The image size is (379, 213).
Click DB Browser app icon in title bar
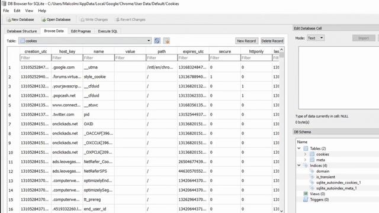pyautogui.click(x=4, y=4)
